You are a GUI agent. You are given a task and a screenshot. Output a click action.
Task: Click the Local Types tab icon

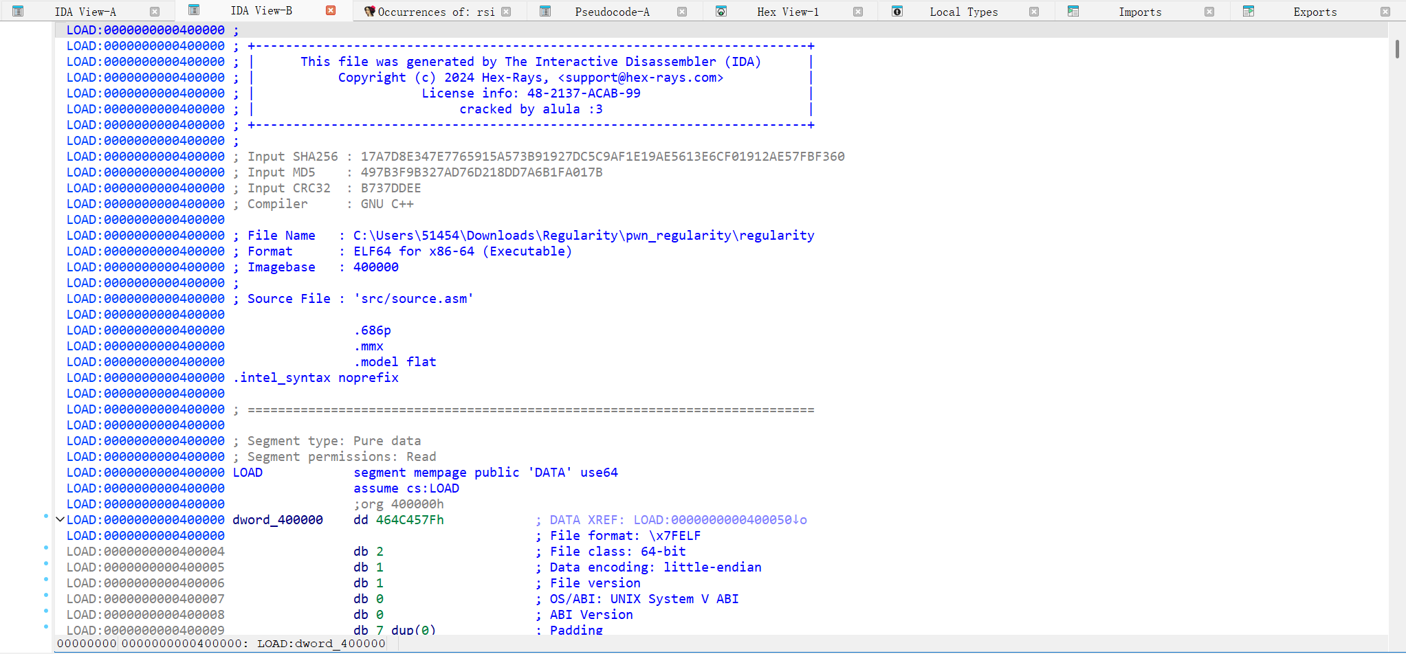click(897, 11)
